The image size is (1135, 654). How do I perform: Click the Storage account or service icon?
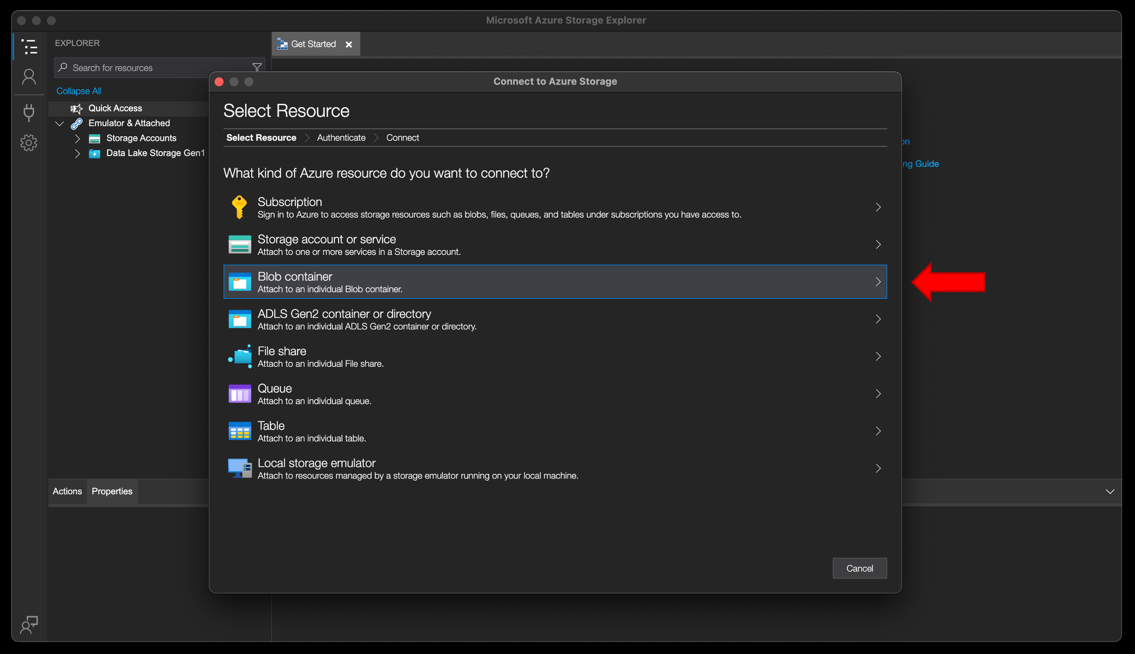coord(240,244)
